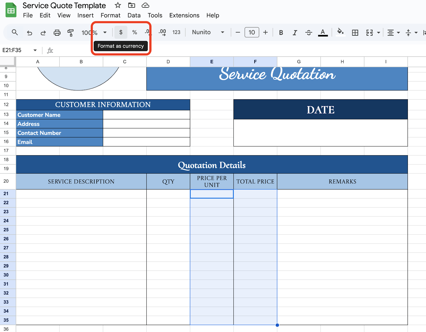
Task: Open the Format menu
Action: tap(110, 15)
